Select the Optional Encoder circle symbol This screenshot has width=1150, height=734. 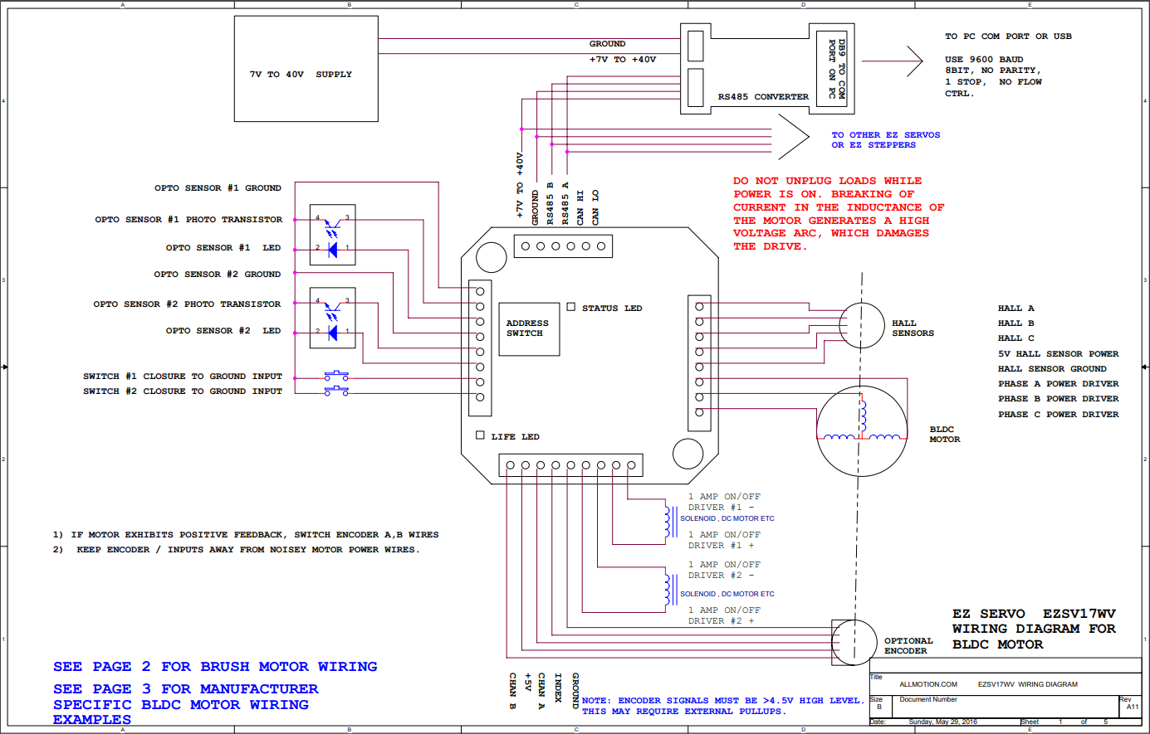[854, 642]
